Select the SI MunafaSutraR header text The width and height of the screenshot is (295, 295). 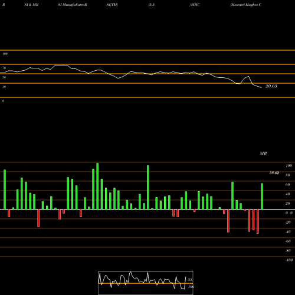73,5
